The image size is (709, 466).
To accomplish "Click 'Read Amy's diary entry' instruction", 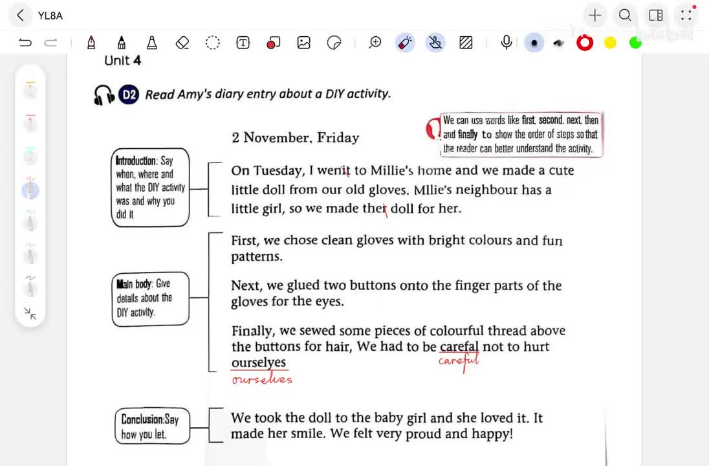I will [x=268, y=94].
